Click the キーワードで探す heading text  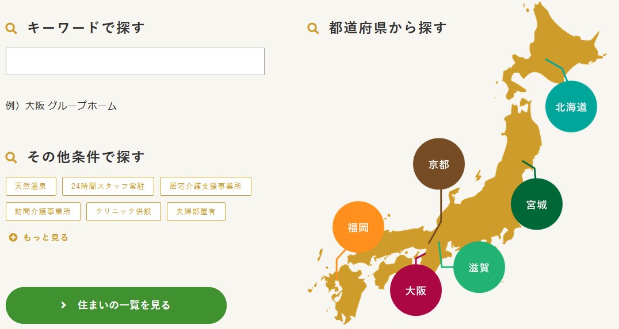click(x=86, y=28)
